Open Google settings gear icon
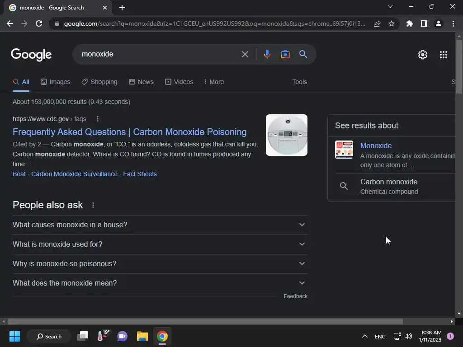The height and width of the screenshot is (347, 463). click(x=423, y=55)
